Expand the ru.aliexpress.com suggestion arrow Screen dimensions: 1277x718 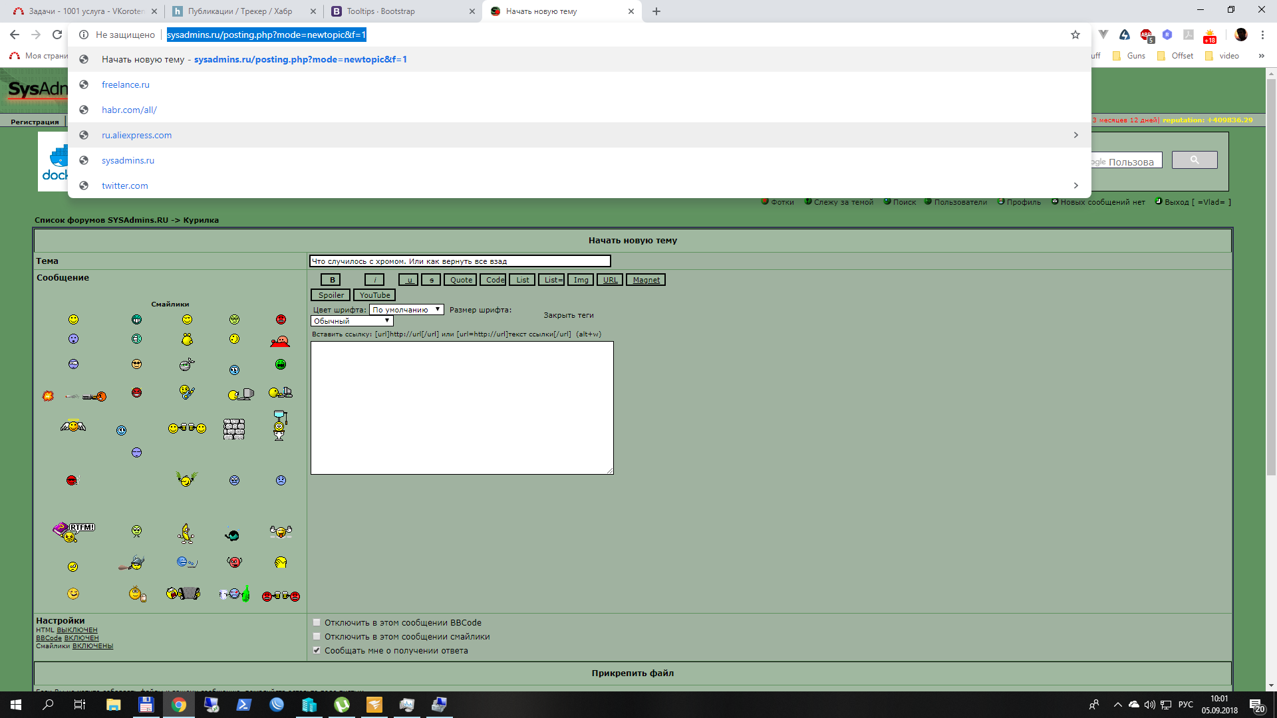pyautogui.click(x=1075, y=135)
